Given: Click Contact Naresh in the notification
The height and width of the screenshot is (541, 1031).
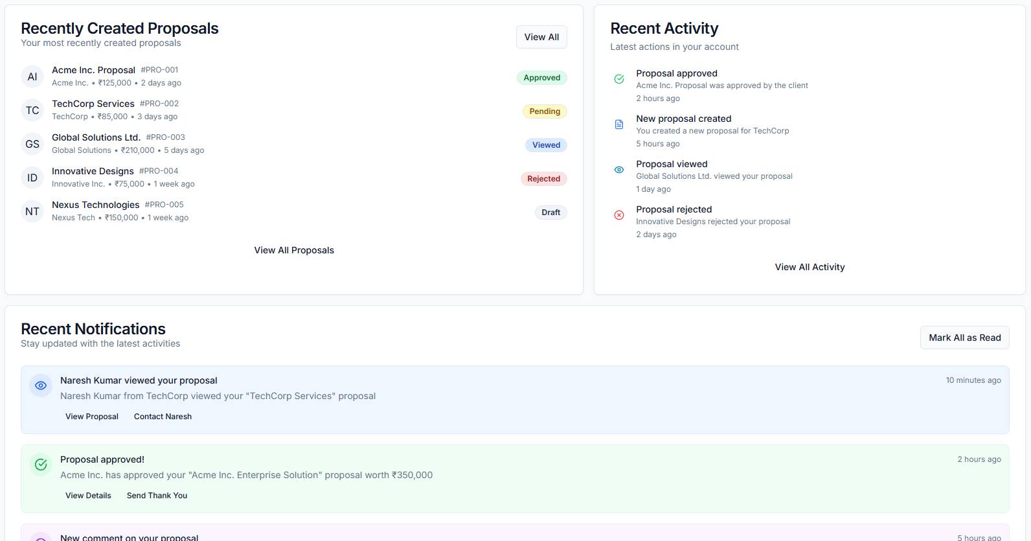Looking at the screenshot, I should [163, 417].
